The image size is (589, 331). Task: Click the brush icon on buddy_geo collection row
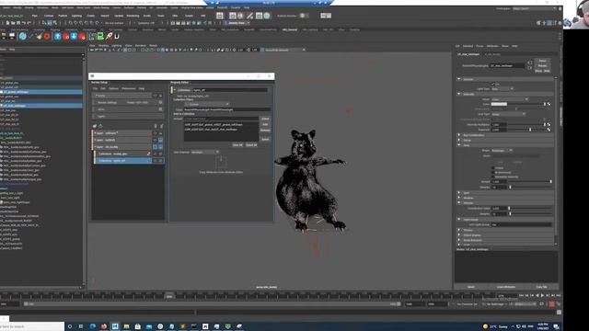(x=149, y=154)
